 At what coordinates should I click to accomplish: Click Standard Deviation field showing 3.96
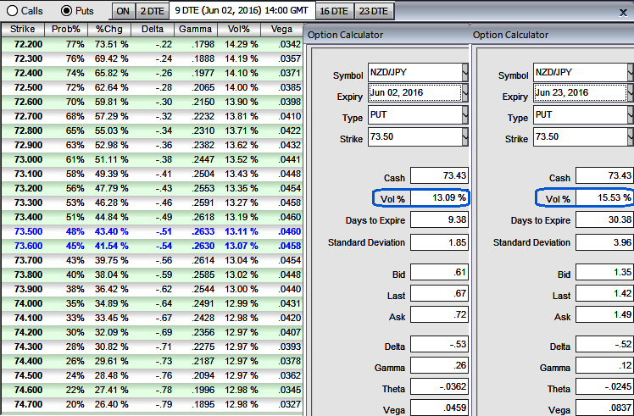coord(604,242)
